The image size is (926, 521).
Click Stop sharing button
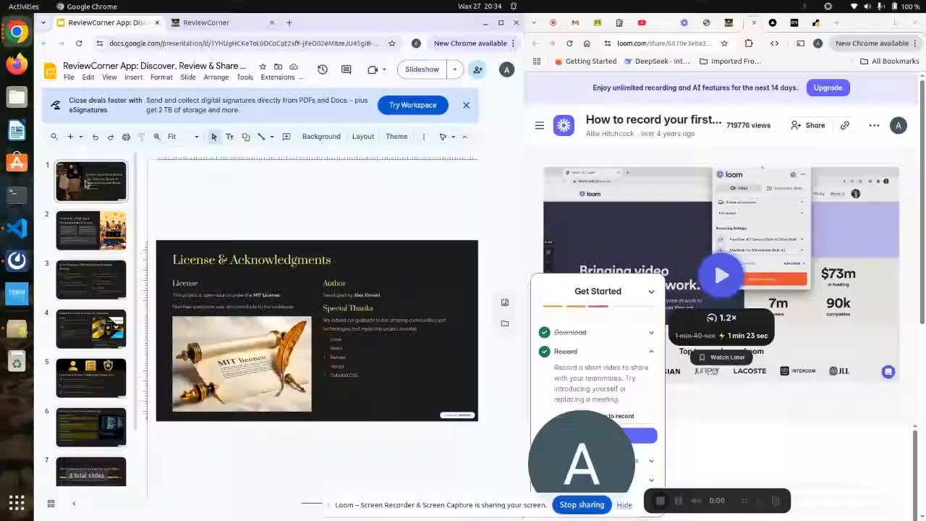[582, 504]
